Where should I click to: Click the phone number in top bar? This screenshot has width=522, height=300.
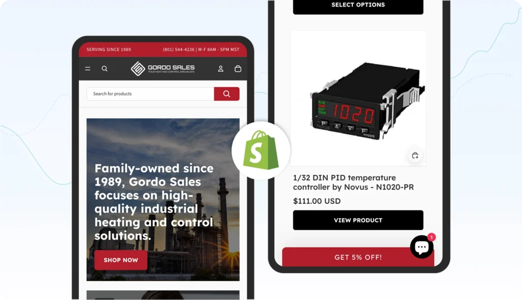tap(178, 49)
